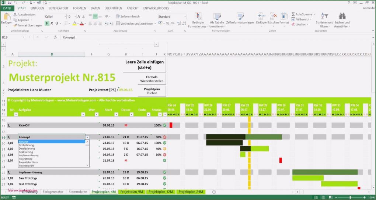
Task: Click the Save icon in quick access toolbar
Action: pyautogui.click(x=9, y=3)
